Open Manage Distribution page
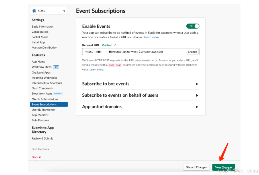This screenshot has width=259, height=175. click(44, 47)
